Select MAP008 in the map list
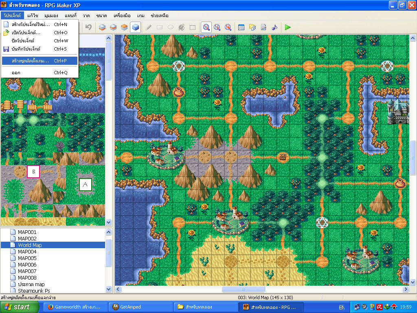The height and width of the screenshot is (313, 417). (x=27, y=278)
